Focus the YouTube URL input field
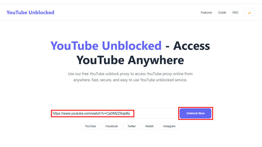 click(113, 113)
